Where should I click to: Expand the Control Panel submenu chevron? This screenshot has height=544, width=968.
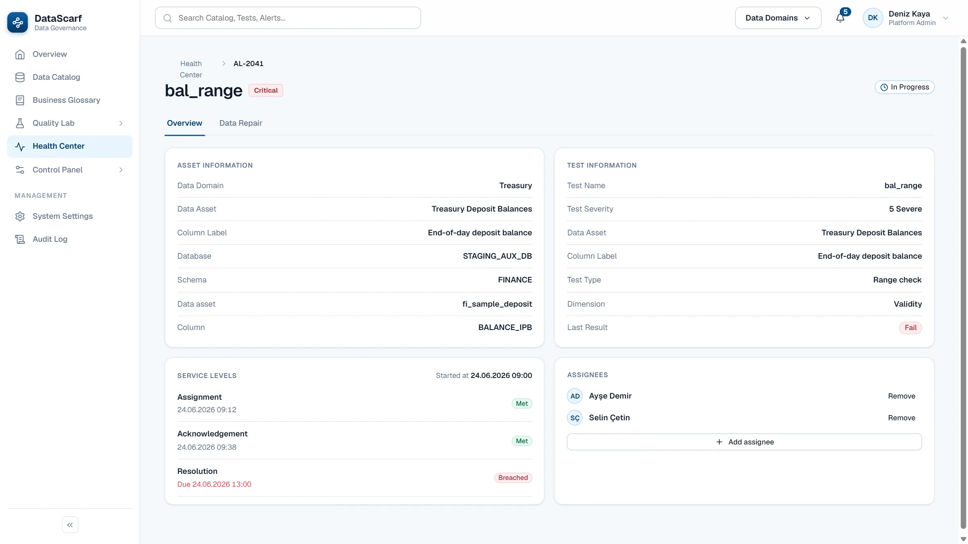121,170
